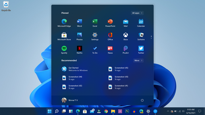Open the Recycle Bin on the desktop
This screenshot has width=205, height=115.
(x=6, y=6)
